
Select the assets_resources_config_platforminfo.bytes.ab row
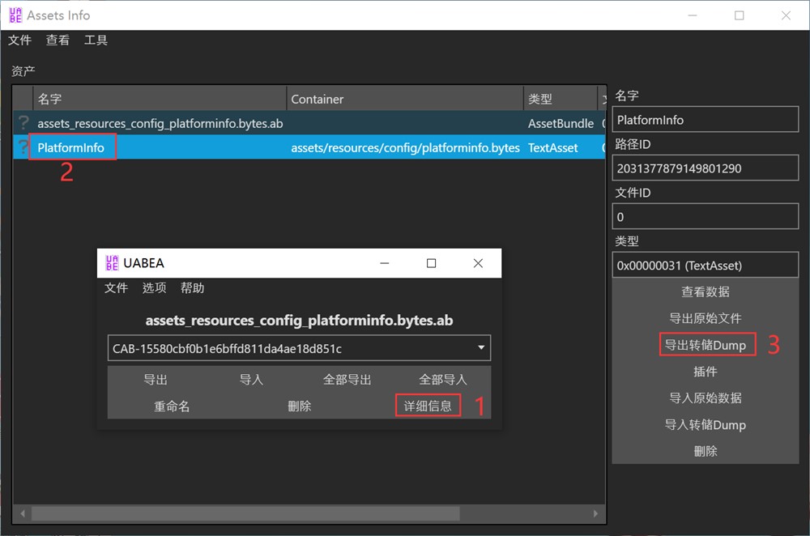point(309,123)
